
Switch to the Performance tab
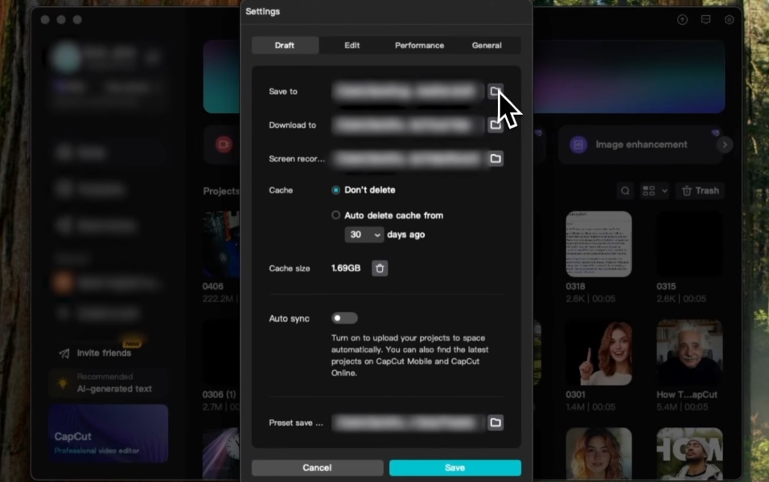pos(419,45)
